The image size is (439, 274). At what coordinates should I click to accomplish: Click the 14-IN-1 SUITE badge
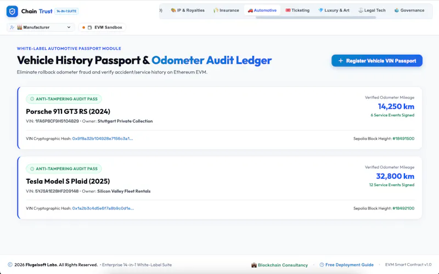(66, 12)
